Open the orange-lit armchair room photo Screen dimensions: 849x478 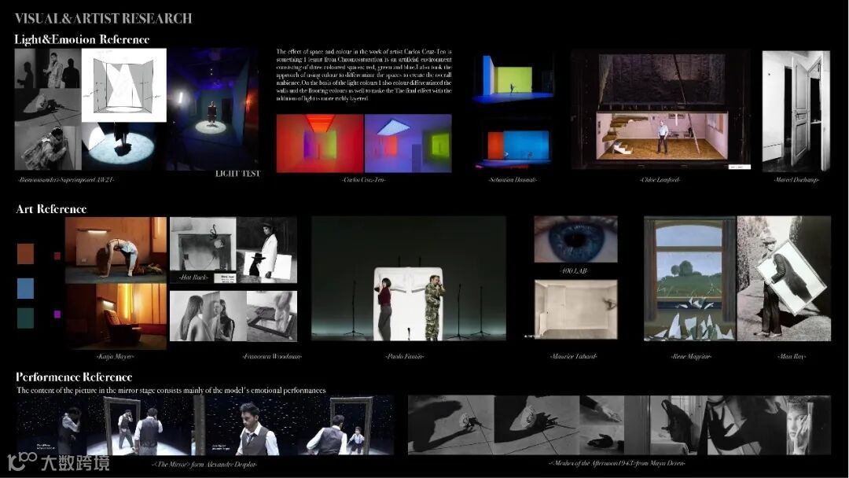tap(116, 316)
